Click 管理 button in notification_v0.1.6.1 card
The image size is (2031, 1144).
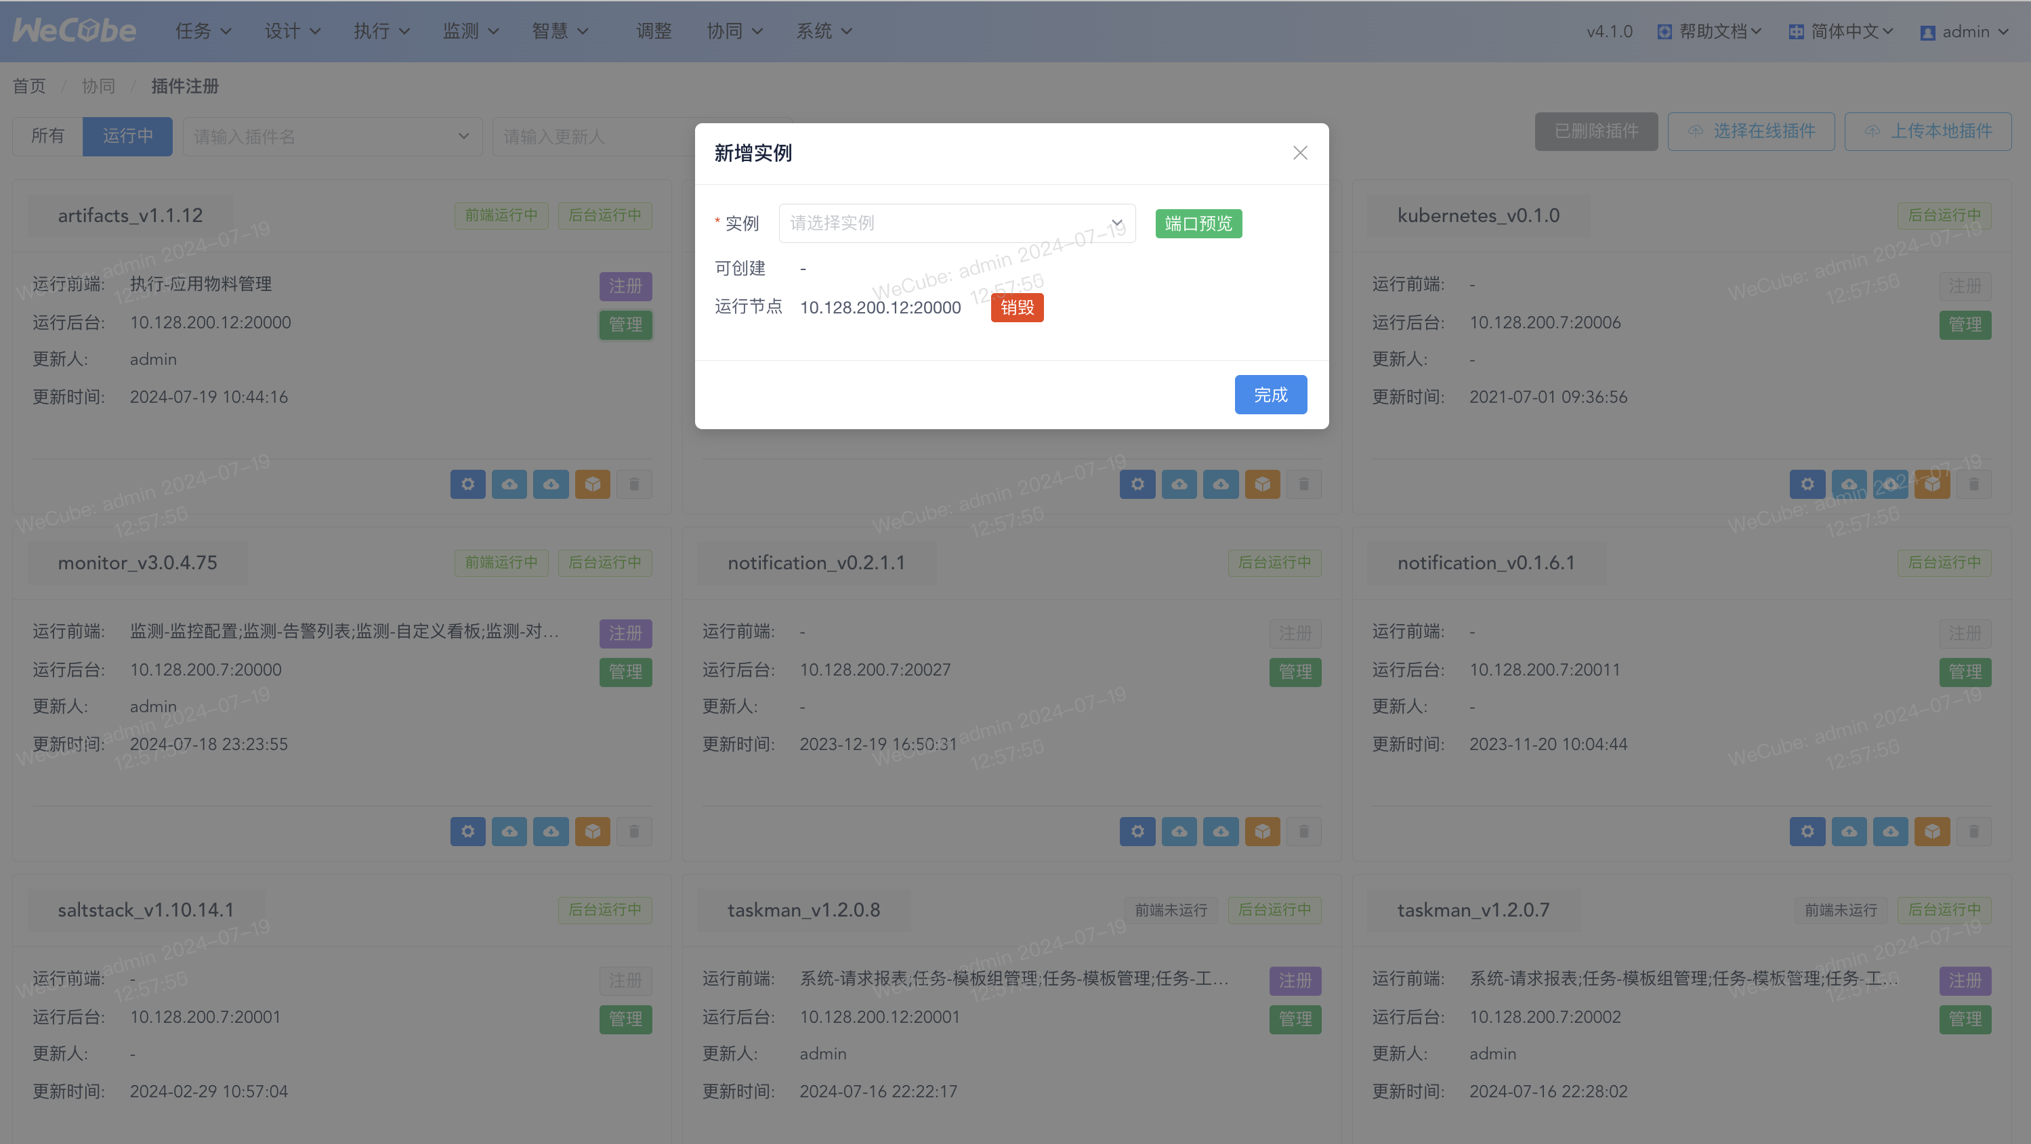pos(1965,672)
